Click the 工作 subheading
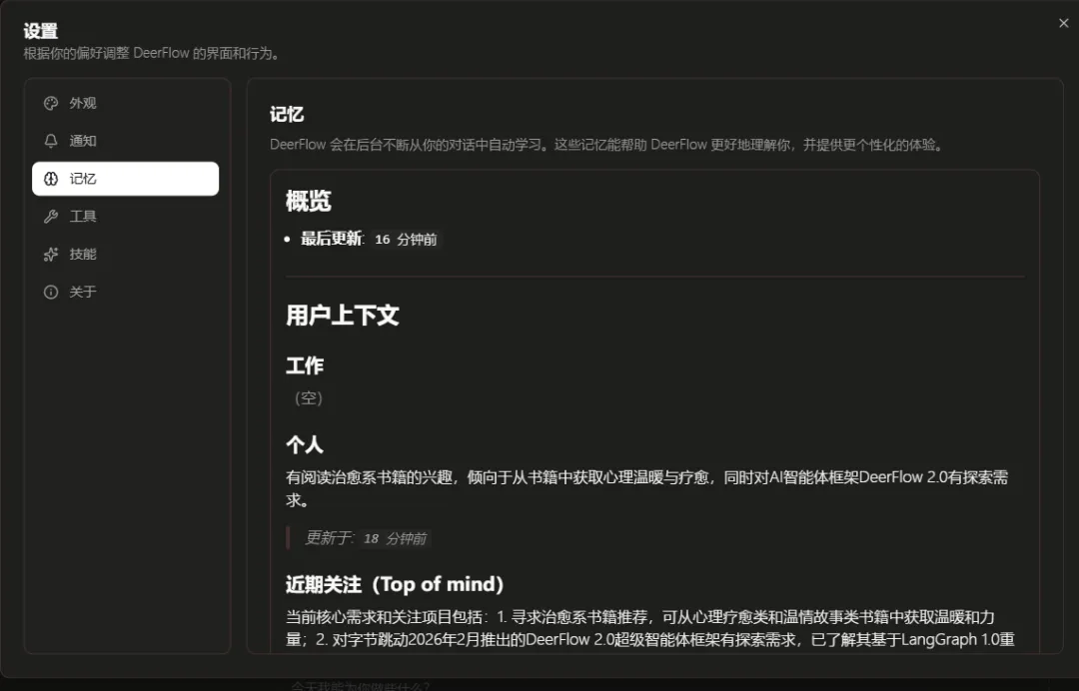This screenshot has height=691, width=1079. point(304,365)
